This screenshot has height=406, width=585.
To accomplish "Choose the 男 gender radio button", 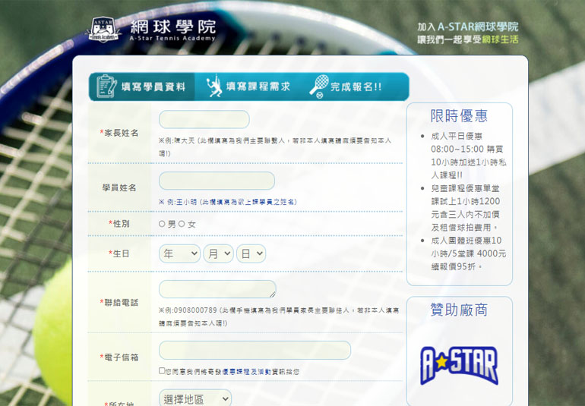I will coord(162,224).
